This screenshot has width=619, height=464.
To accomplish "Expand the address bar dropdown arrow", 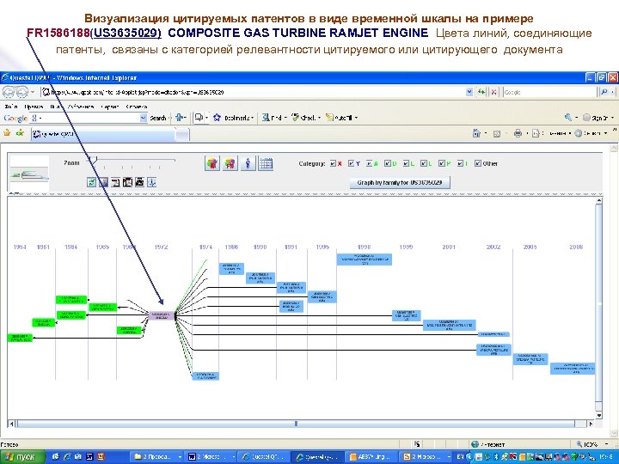I will 469,92.
